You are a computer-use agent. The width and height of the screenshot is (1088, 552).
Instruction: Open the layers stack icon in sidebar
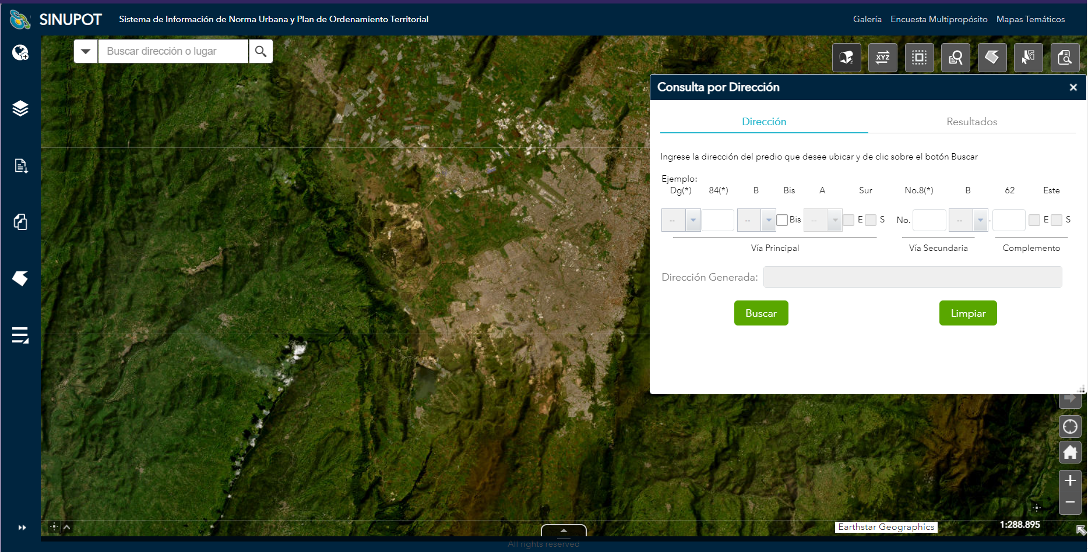20,108
